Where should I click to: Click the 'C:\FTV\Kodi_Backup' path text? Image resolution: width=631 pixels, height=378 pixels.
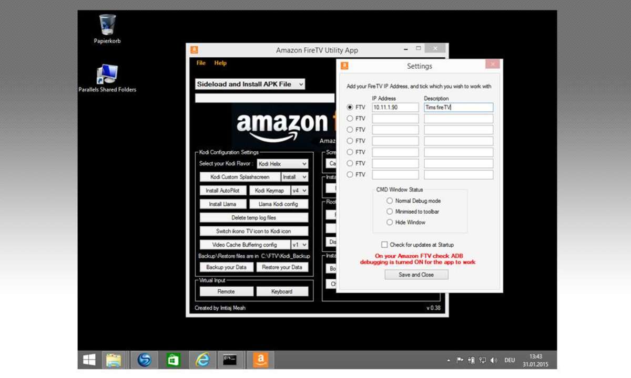click(x=286, y=256)
